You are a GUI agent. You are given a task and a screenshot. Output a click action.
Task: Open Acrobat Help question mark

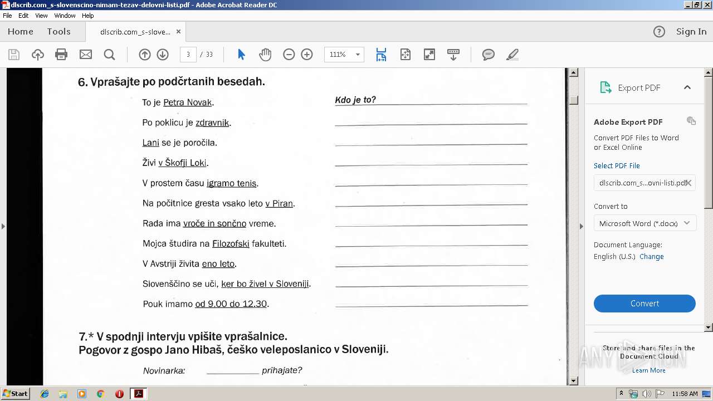659,32
